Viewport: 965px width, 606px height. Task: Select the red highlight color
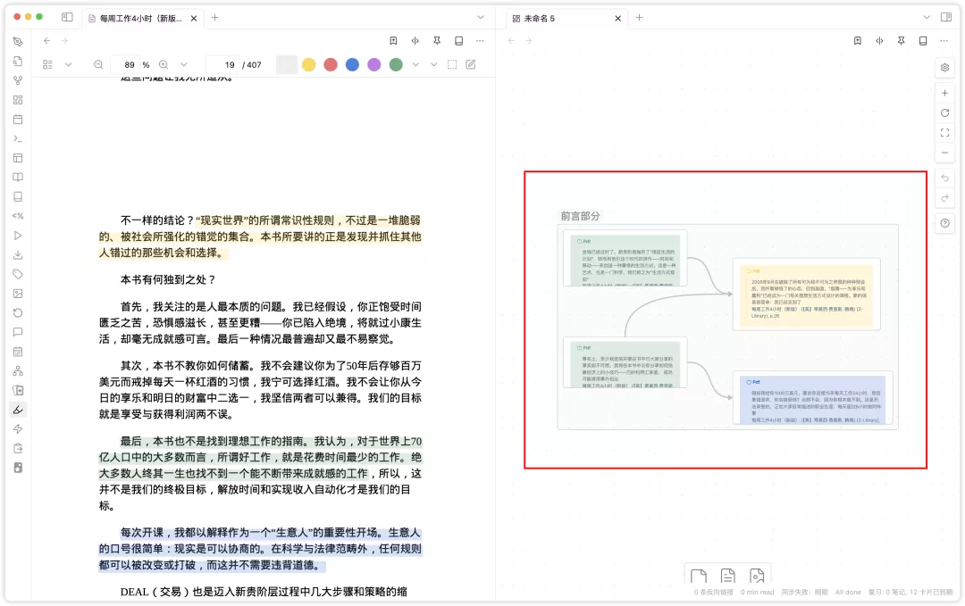pyautogui.click(x=331, y=64)
